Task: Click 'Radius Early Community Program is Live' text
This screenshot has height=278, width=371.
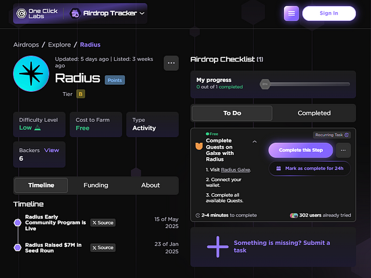Action: 56,223
